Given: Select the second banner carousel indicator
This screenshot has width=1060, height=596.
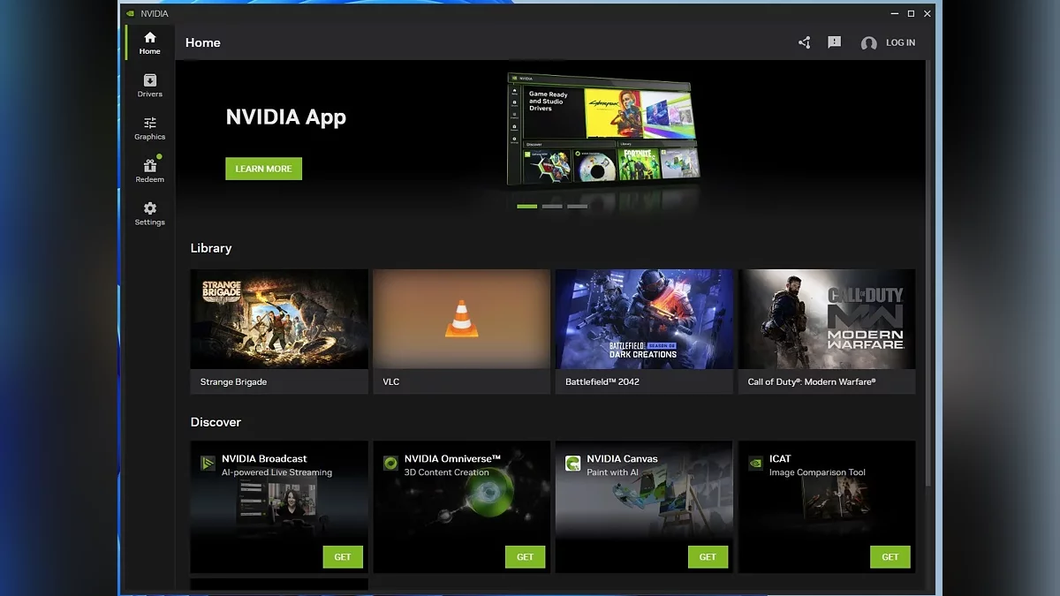Looking at the screenshot, I should [552, 206].
